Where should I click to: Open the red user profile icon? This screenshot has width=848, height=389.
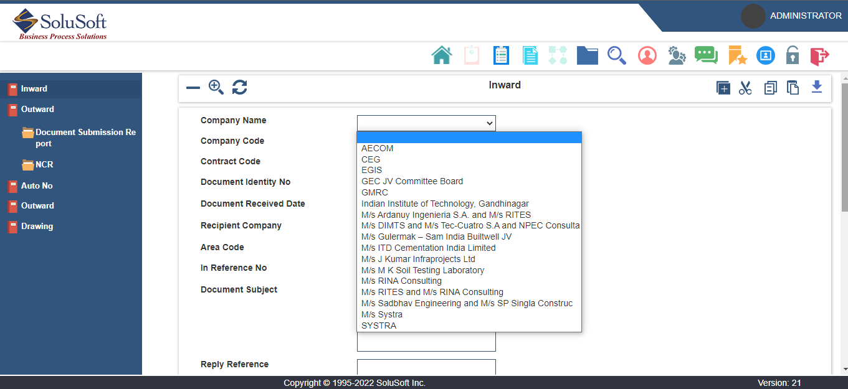pyautogui.click(x=647, y=55)
